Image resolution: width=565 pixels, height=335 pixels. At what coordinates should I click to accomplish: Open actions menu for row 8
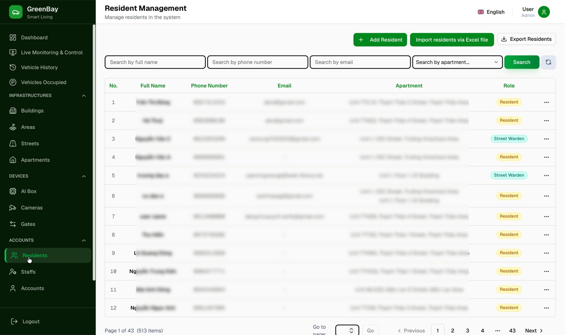[x=547, y=235]
